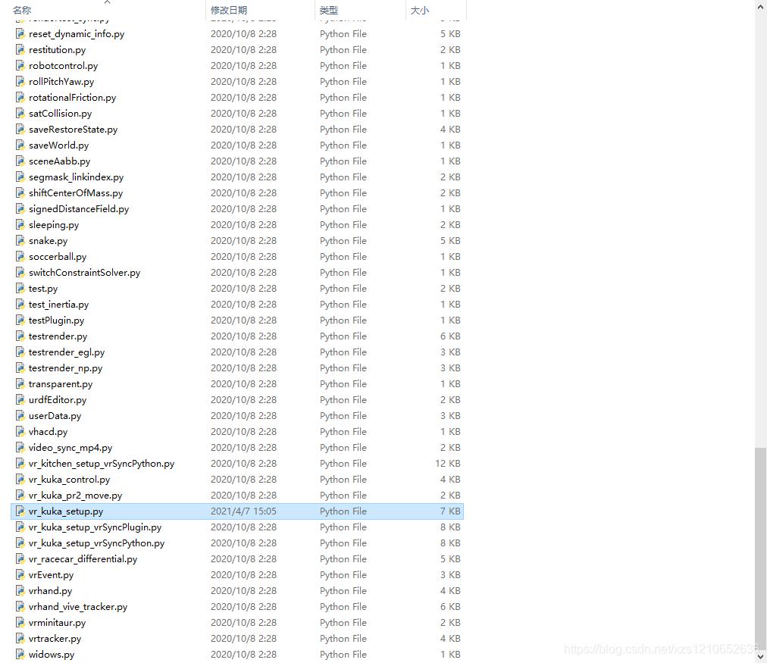Click the saveWorld.py file icon
The image size is (767, 663).
pyautogui.click(x=20, y=145)
